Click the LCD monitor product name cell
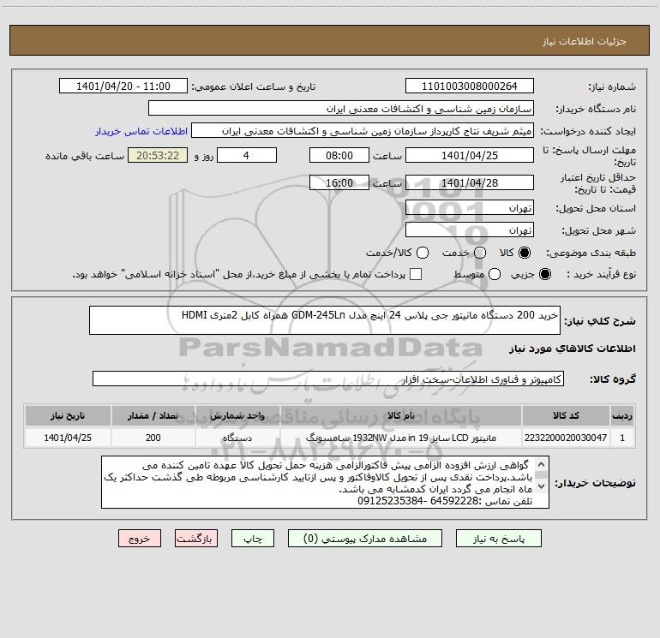 coord(401,438)
